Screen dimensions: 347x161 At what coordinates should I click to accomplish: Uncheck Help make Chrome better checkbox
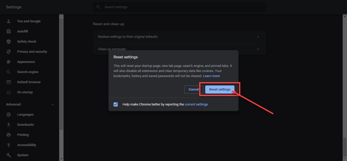116,105
